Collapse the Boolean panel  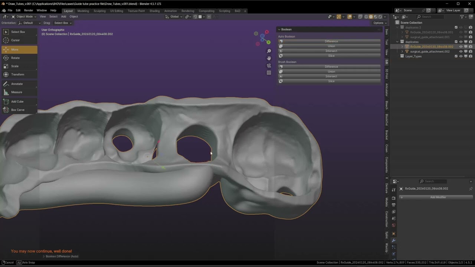[279, 29]
